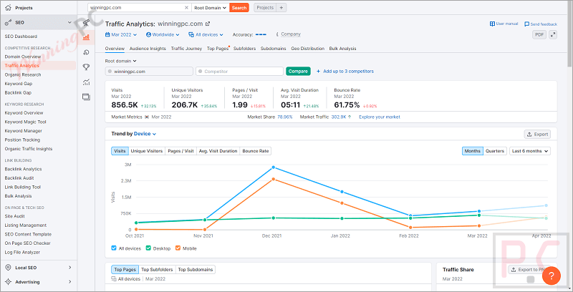Toggle the Desktop checkbox in legend
573x292 pixels.
pyautogui.click(x=148, y=248)
